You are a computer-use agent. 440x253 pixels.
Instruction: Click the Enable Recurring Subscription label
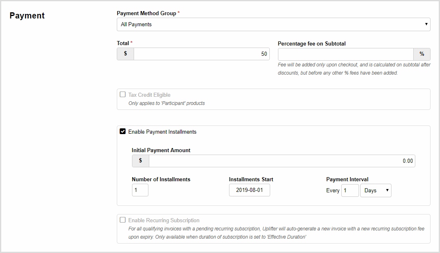click(x=164, y=221)
